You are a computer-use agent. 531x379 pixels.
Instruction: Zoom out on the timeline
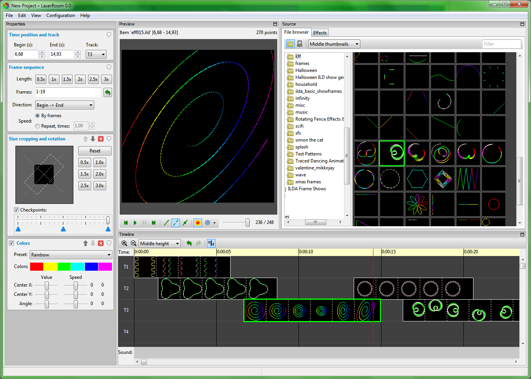pos(134,243)
